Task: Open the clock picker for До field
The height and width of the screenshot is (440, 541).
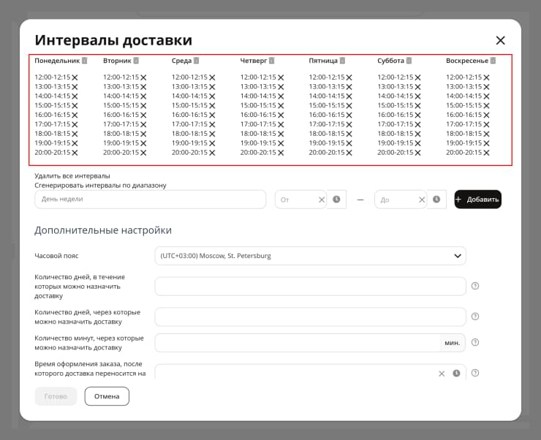Action: pyautogui.click(x=436, y=200)
